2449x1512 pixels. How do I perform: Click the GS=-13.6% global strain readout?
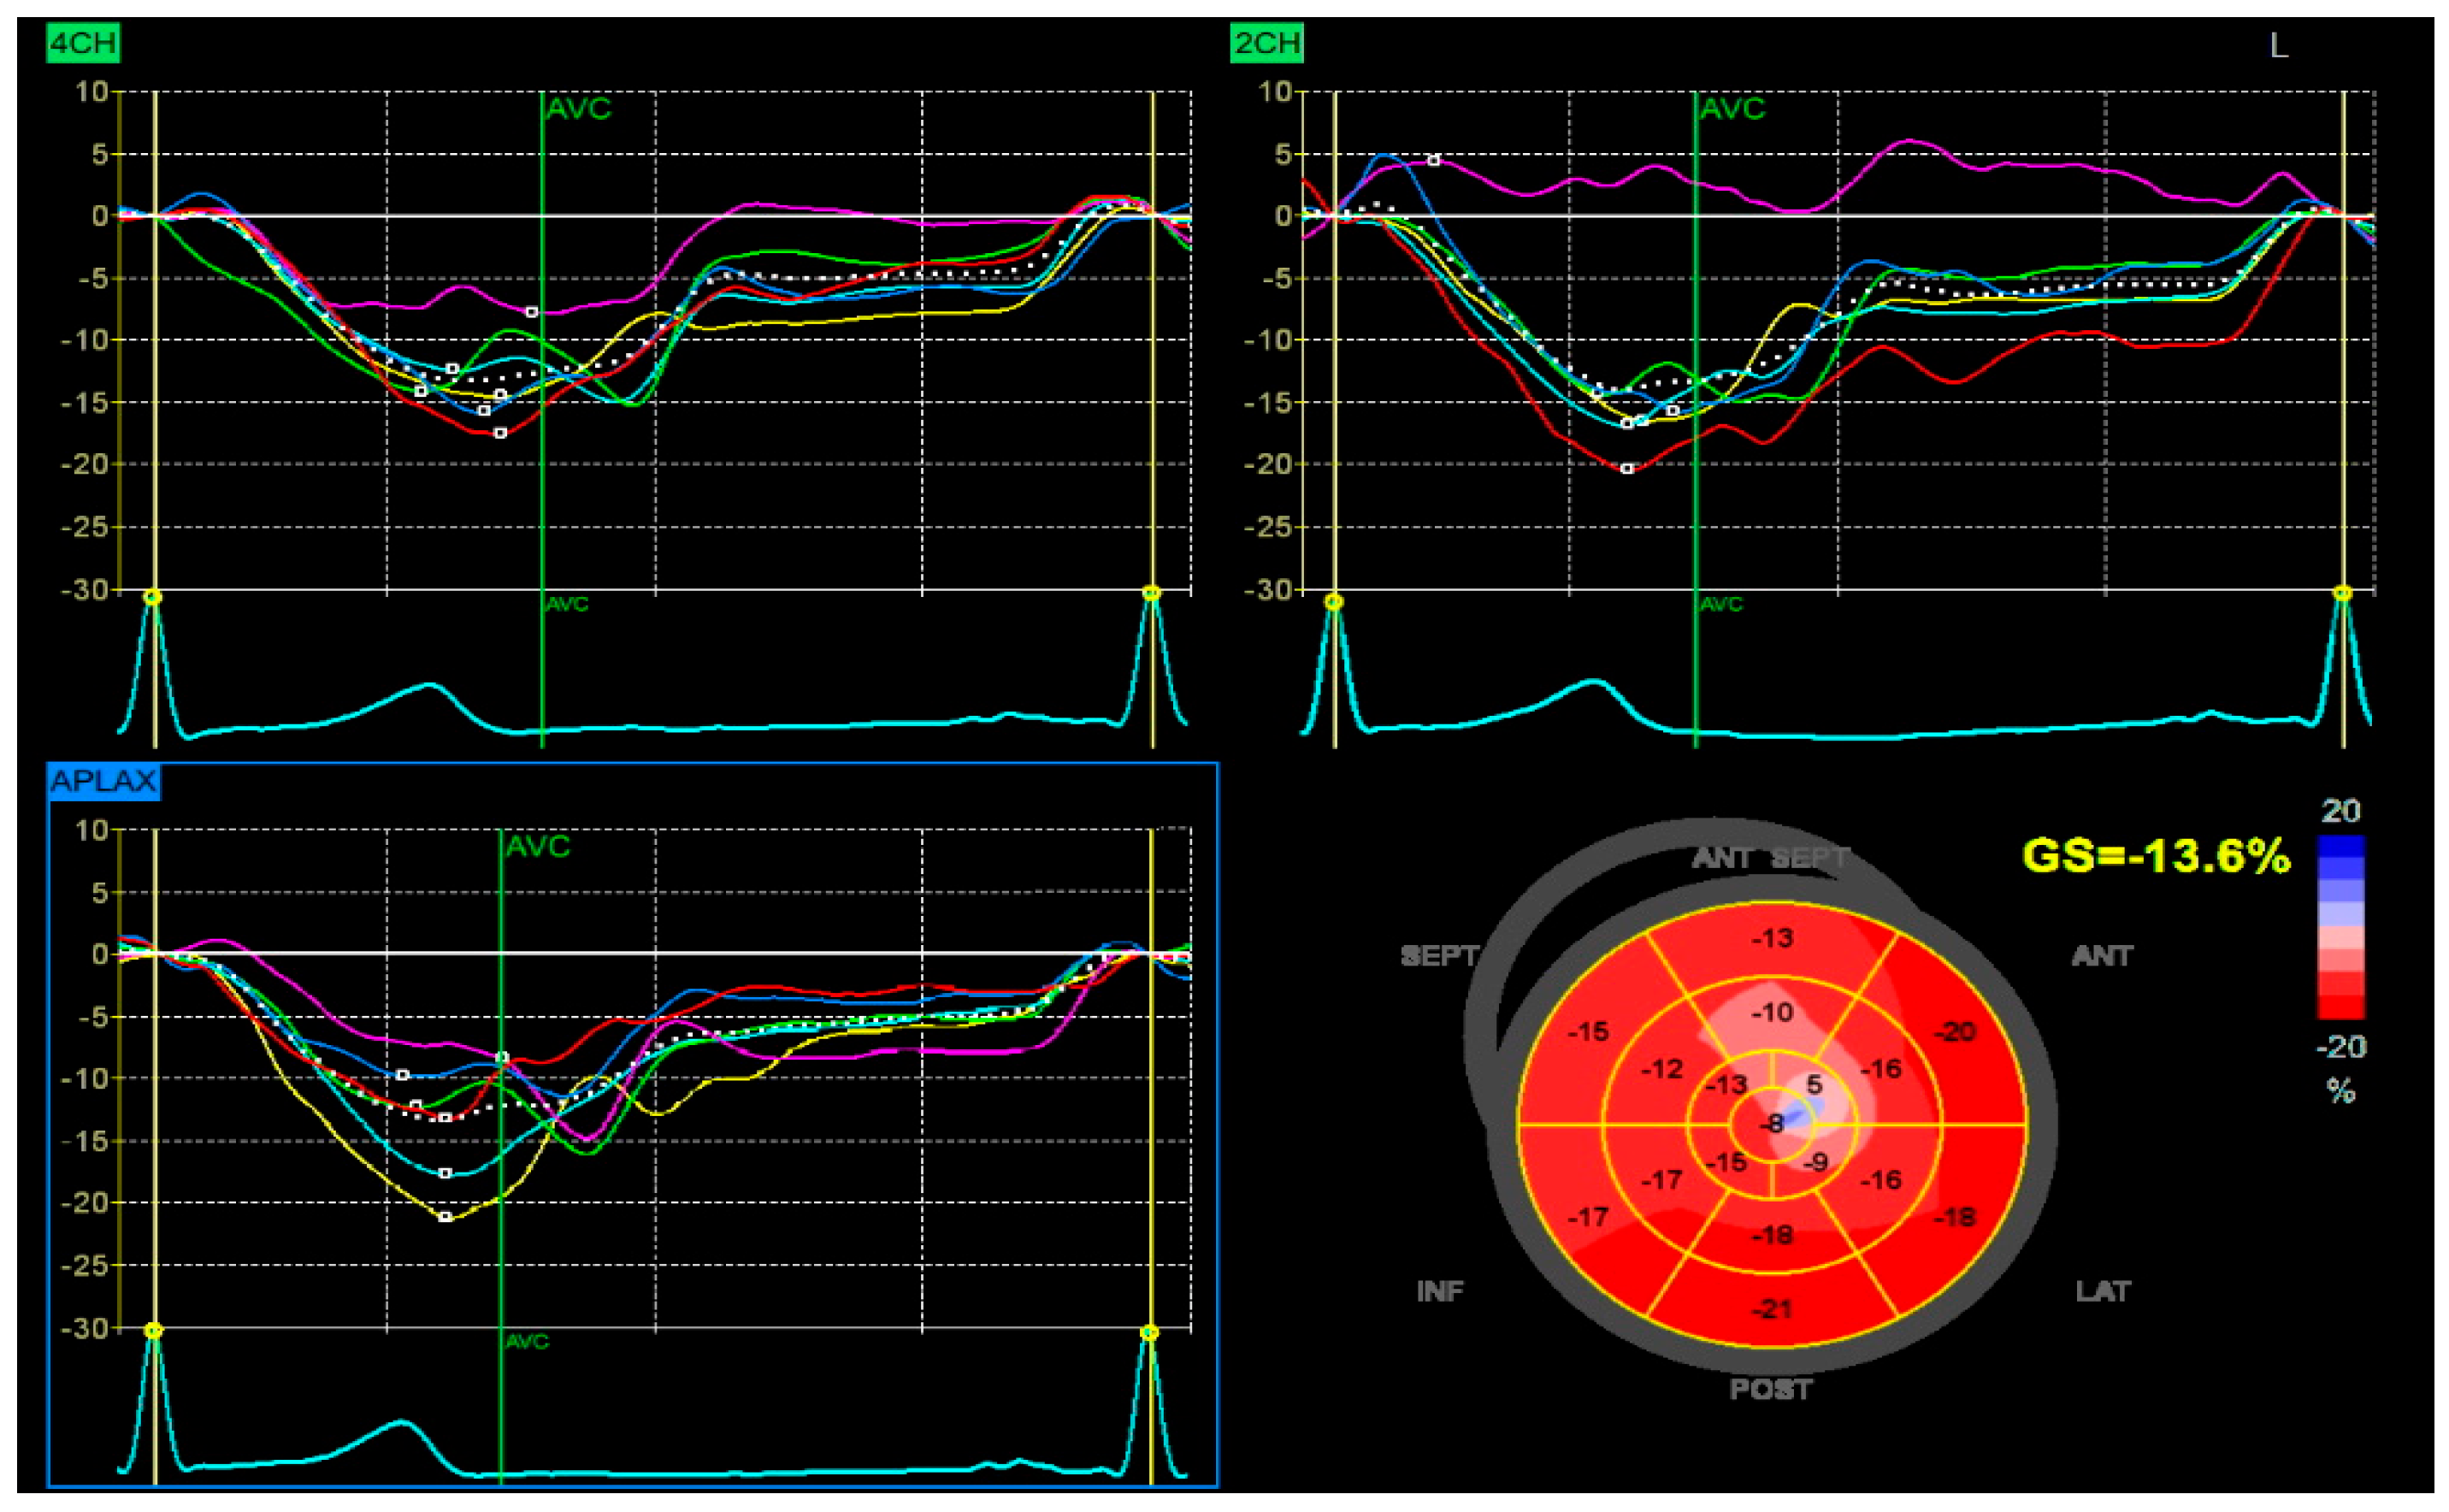[2155, 856]
